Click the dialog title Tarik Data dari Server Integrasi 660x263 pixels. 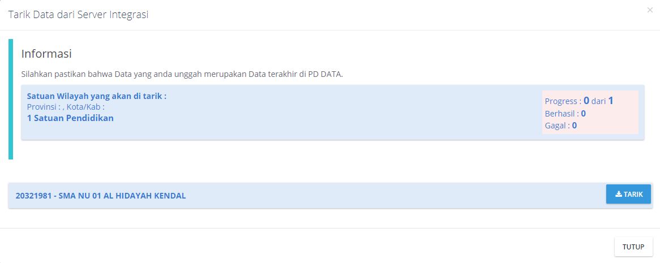(x=78, y=15)
